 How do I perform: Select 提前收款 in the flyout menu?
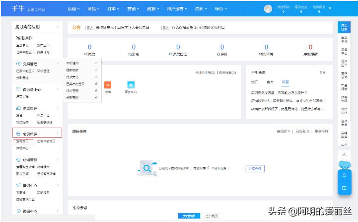coord(72,70)
